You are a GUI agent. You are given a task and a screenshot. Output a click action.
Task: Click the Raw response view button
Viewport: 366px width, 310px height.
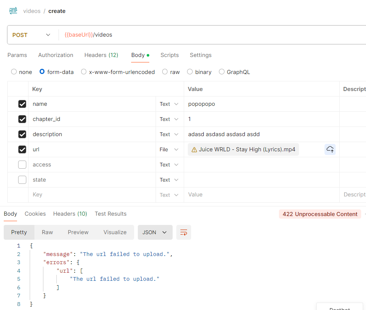tap(47, 232)
